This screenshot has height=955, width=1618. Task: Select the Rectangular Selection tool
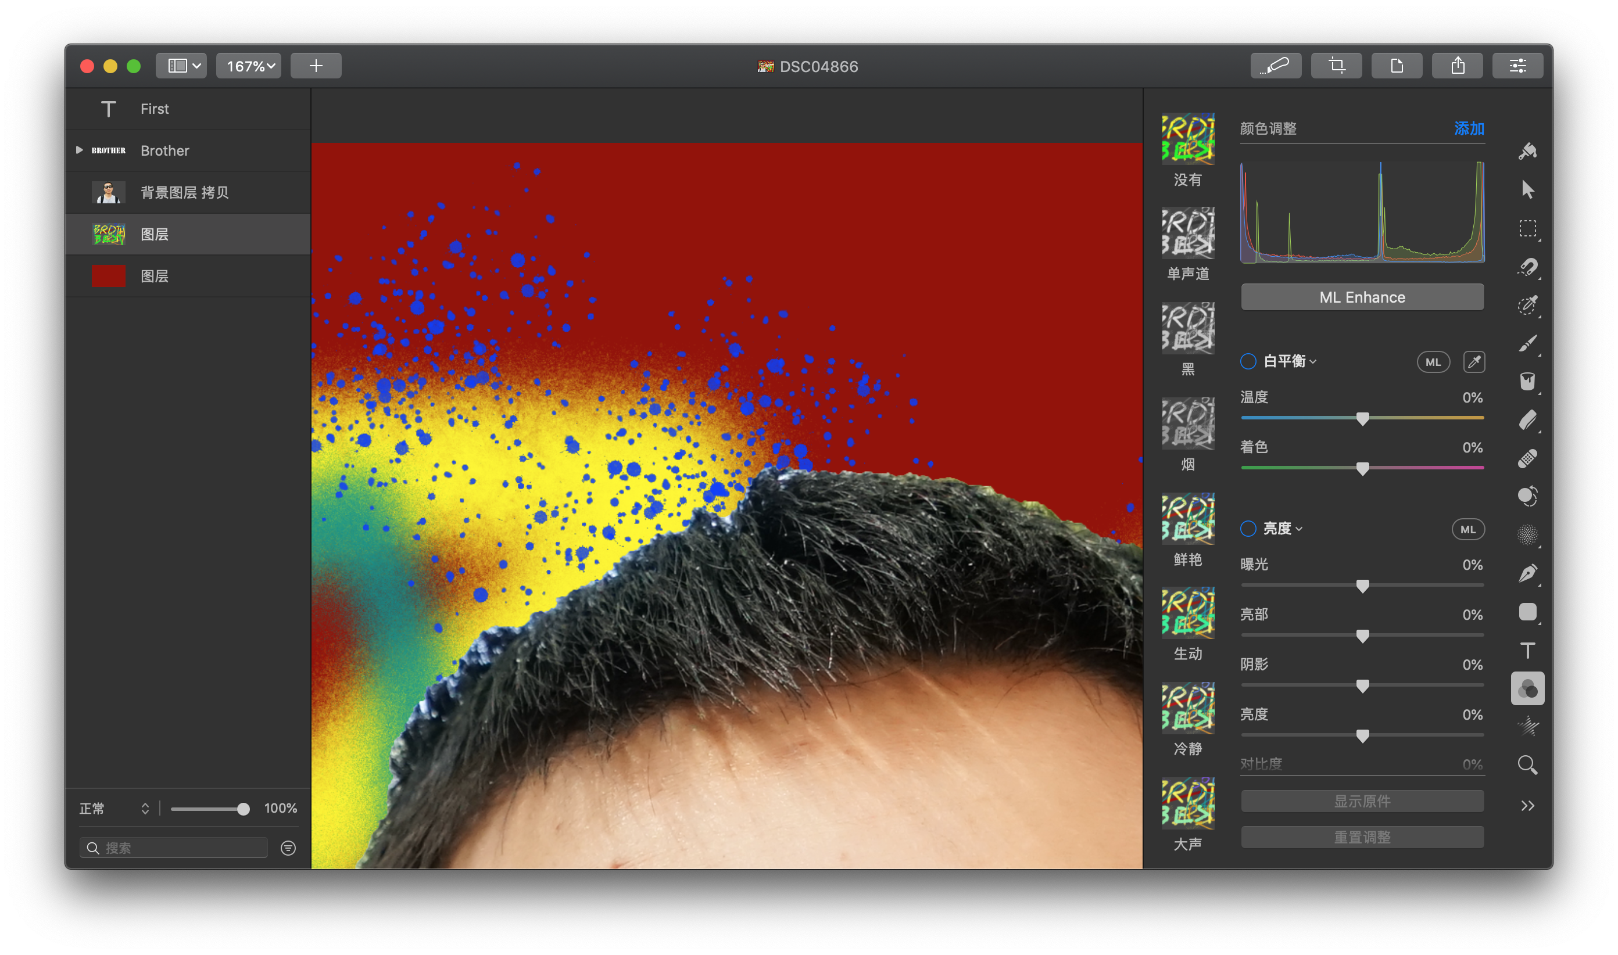coord(1527,228)
